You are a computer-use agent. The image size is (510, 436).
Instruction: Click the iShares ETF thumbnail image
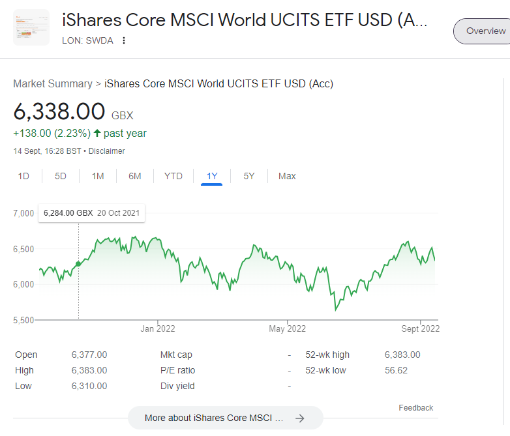[x=31, y=27]
